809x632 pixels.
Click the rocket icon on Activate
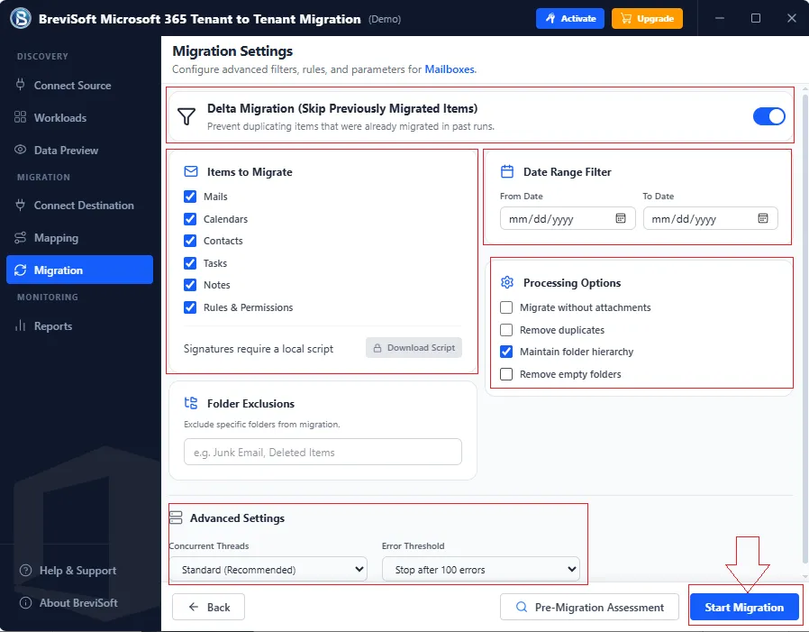click(550, 19)
